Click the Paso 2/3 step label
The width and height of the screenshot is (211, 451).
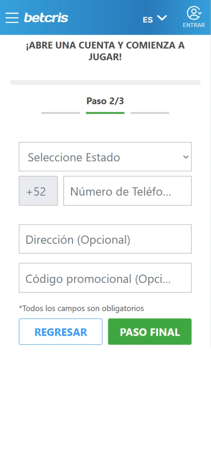(105, 101)
